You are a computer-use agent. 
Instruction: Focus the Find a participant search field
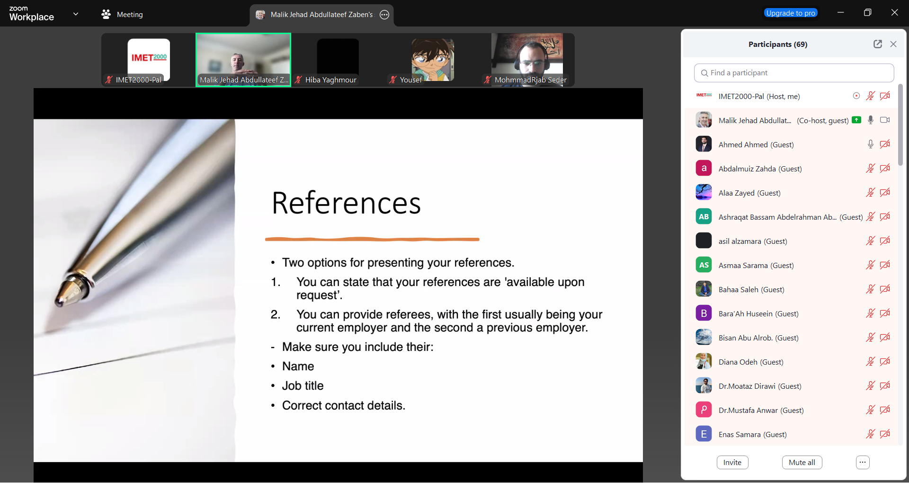[794, 73]
